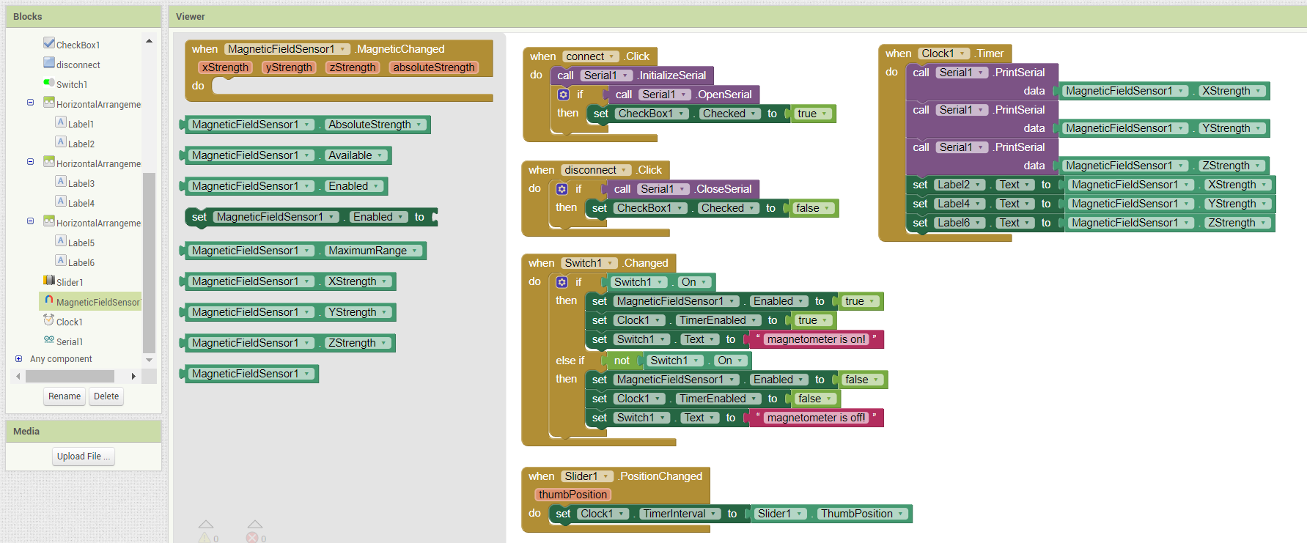Image resolution: width=1307 pixels, height=543 pixels.
Task: Click the HorizontalArrangement icon above Label3
Action: (49, 162)
